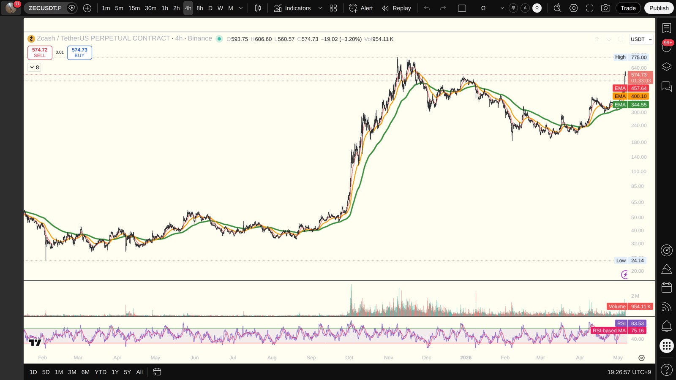Expand the Indicators favorites dropdown arrow
This screenshot has width=676, height=380.
pyautogui.click(x=320, y=8)
